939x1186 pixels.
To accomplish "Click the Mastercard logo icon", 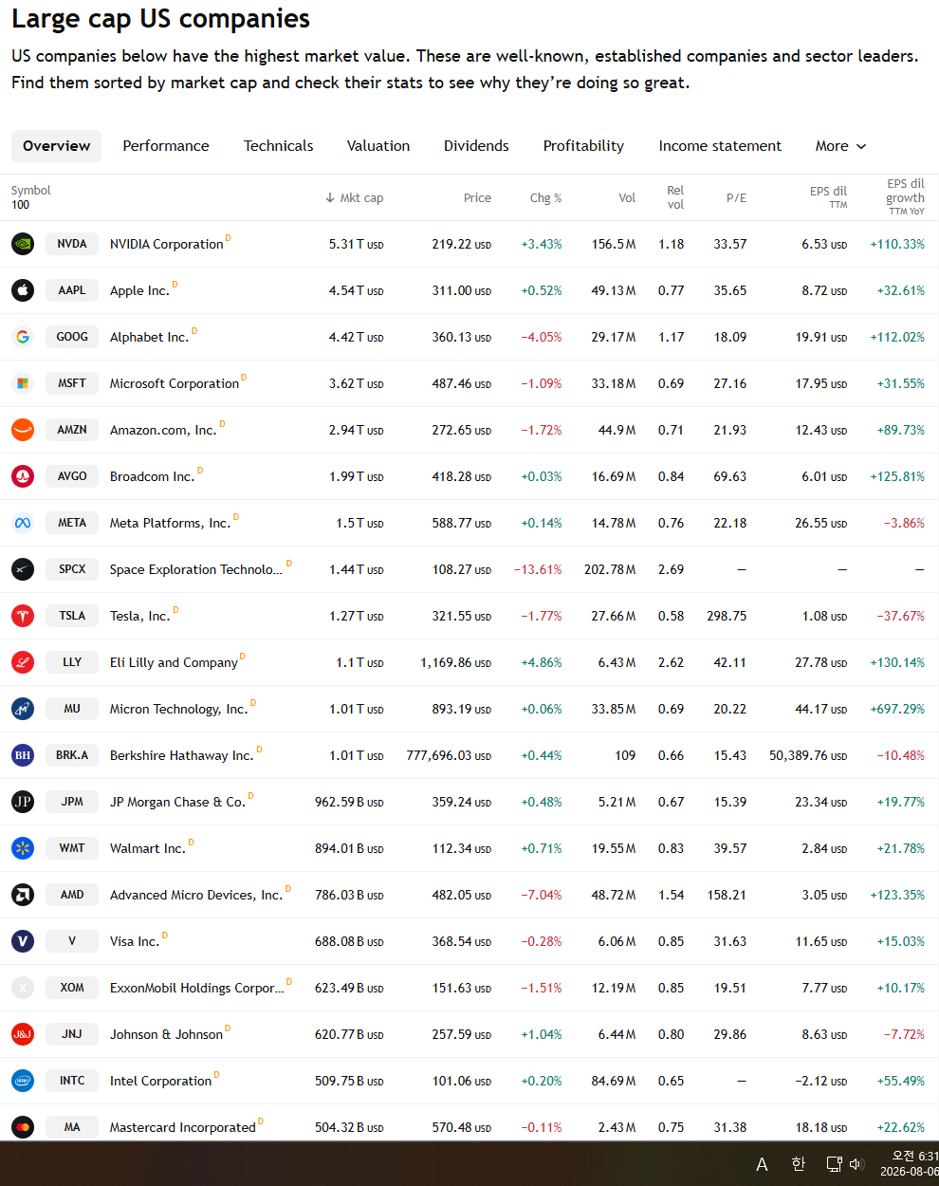I will click(x=23, y=1127).
